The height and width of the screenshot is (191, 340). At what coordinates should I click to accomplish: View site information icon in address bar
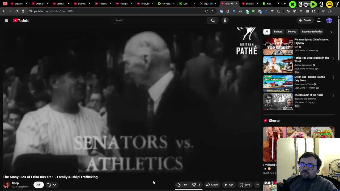pyautogui.click(x=31, y=11)
